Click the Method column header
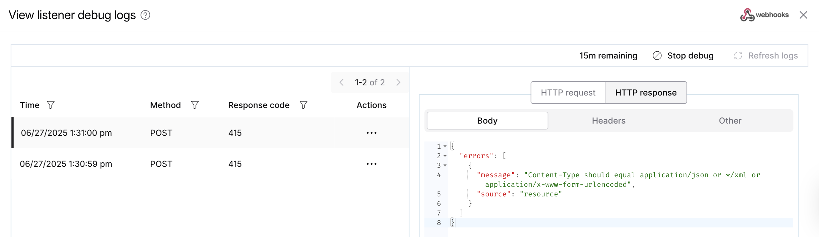819x237 pixels. [x=165, y=105]
